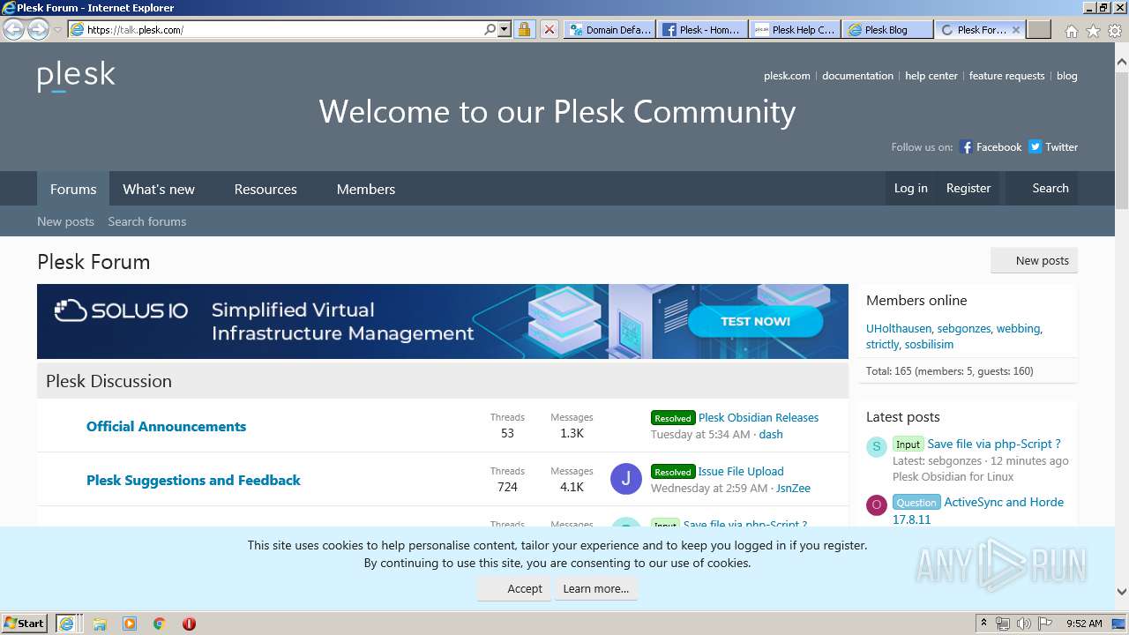Screen dimensions: 1129x635
Task: Open the Official Announcements forum
Action: [x=166, y=426]
